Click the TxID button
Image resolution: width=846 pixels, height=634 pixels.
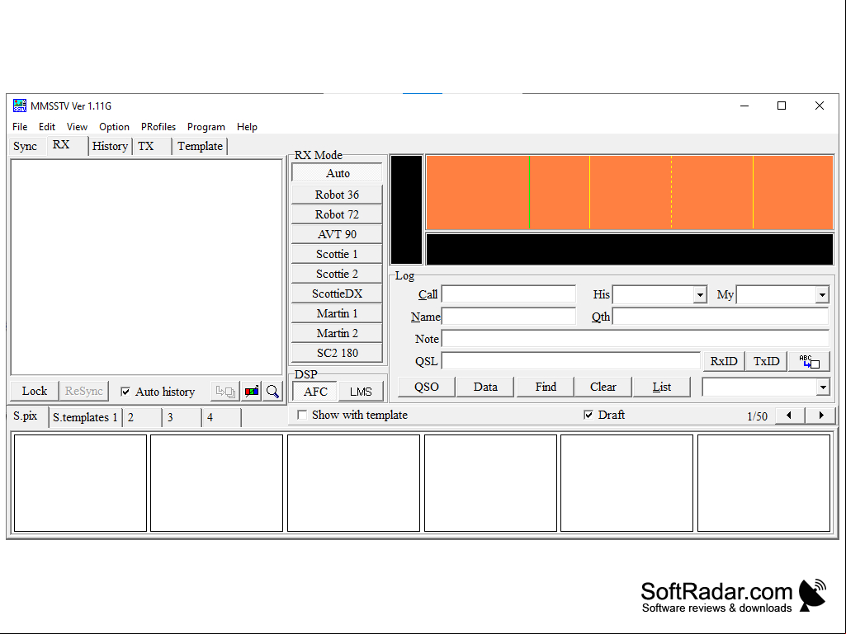766,361
